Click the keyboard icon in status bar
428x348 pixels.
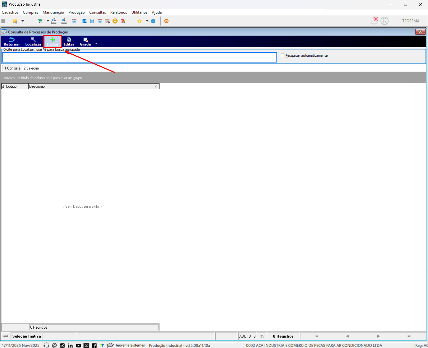point(6,336)
